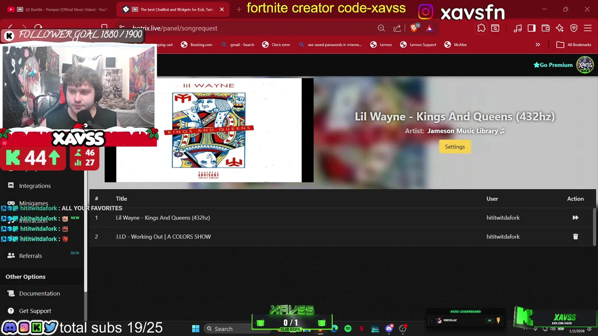The width and height of the screenshot is (598, 336).
Task: Toggle the browser sidebar panel
Action: [532, 28]
